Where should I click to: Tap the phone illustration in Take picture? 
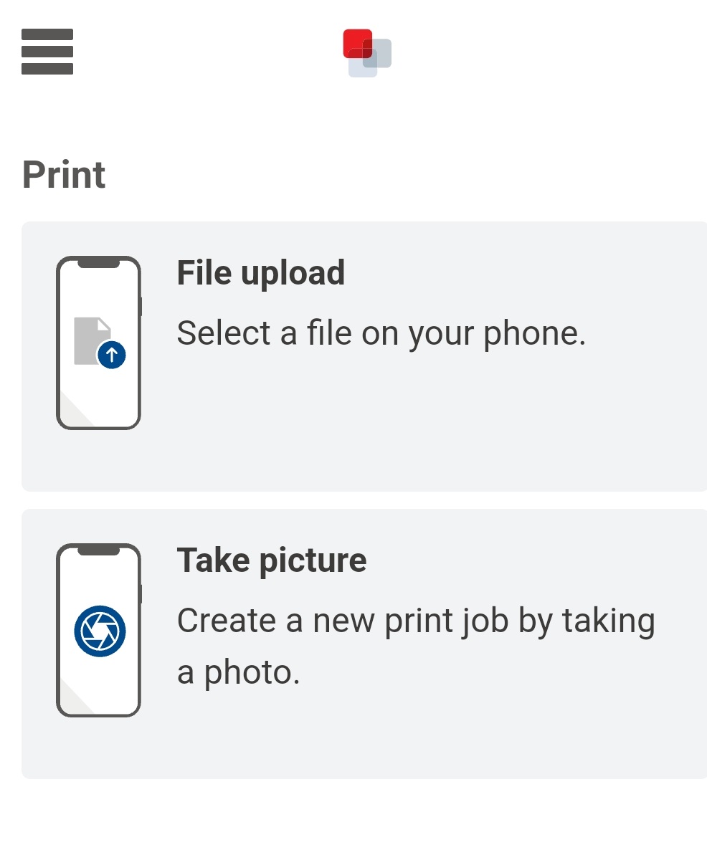(99, 630)
